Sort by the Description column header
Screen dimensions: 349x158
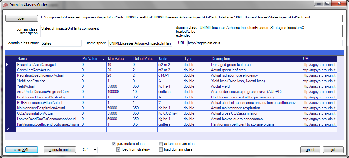256,59
